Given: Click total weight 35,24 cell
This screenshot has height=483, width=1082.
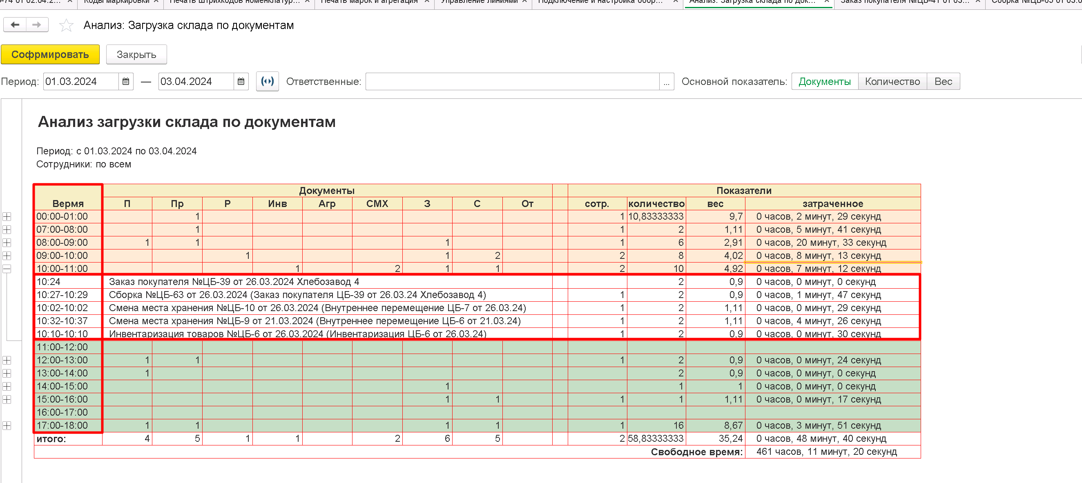Looking at the screenshot, I should point(715,438).
